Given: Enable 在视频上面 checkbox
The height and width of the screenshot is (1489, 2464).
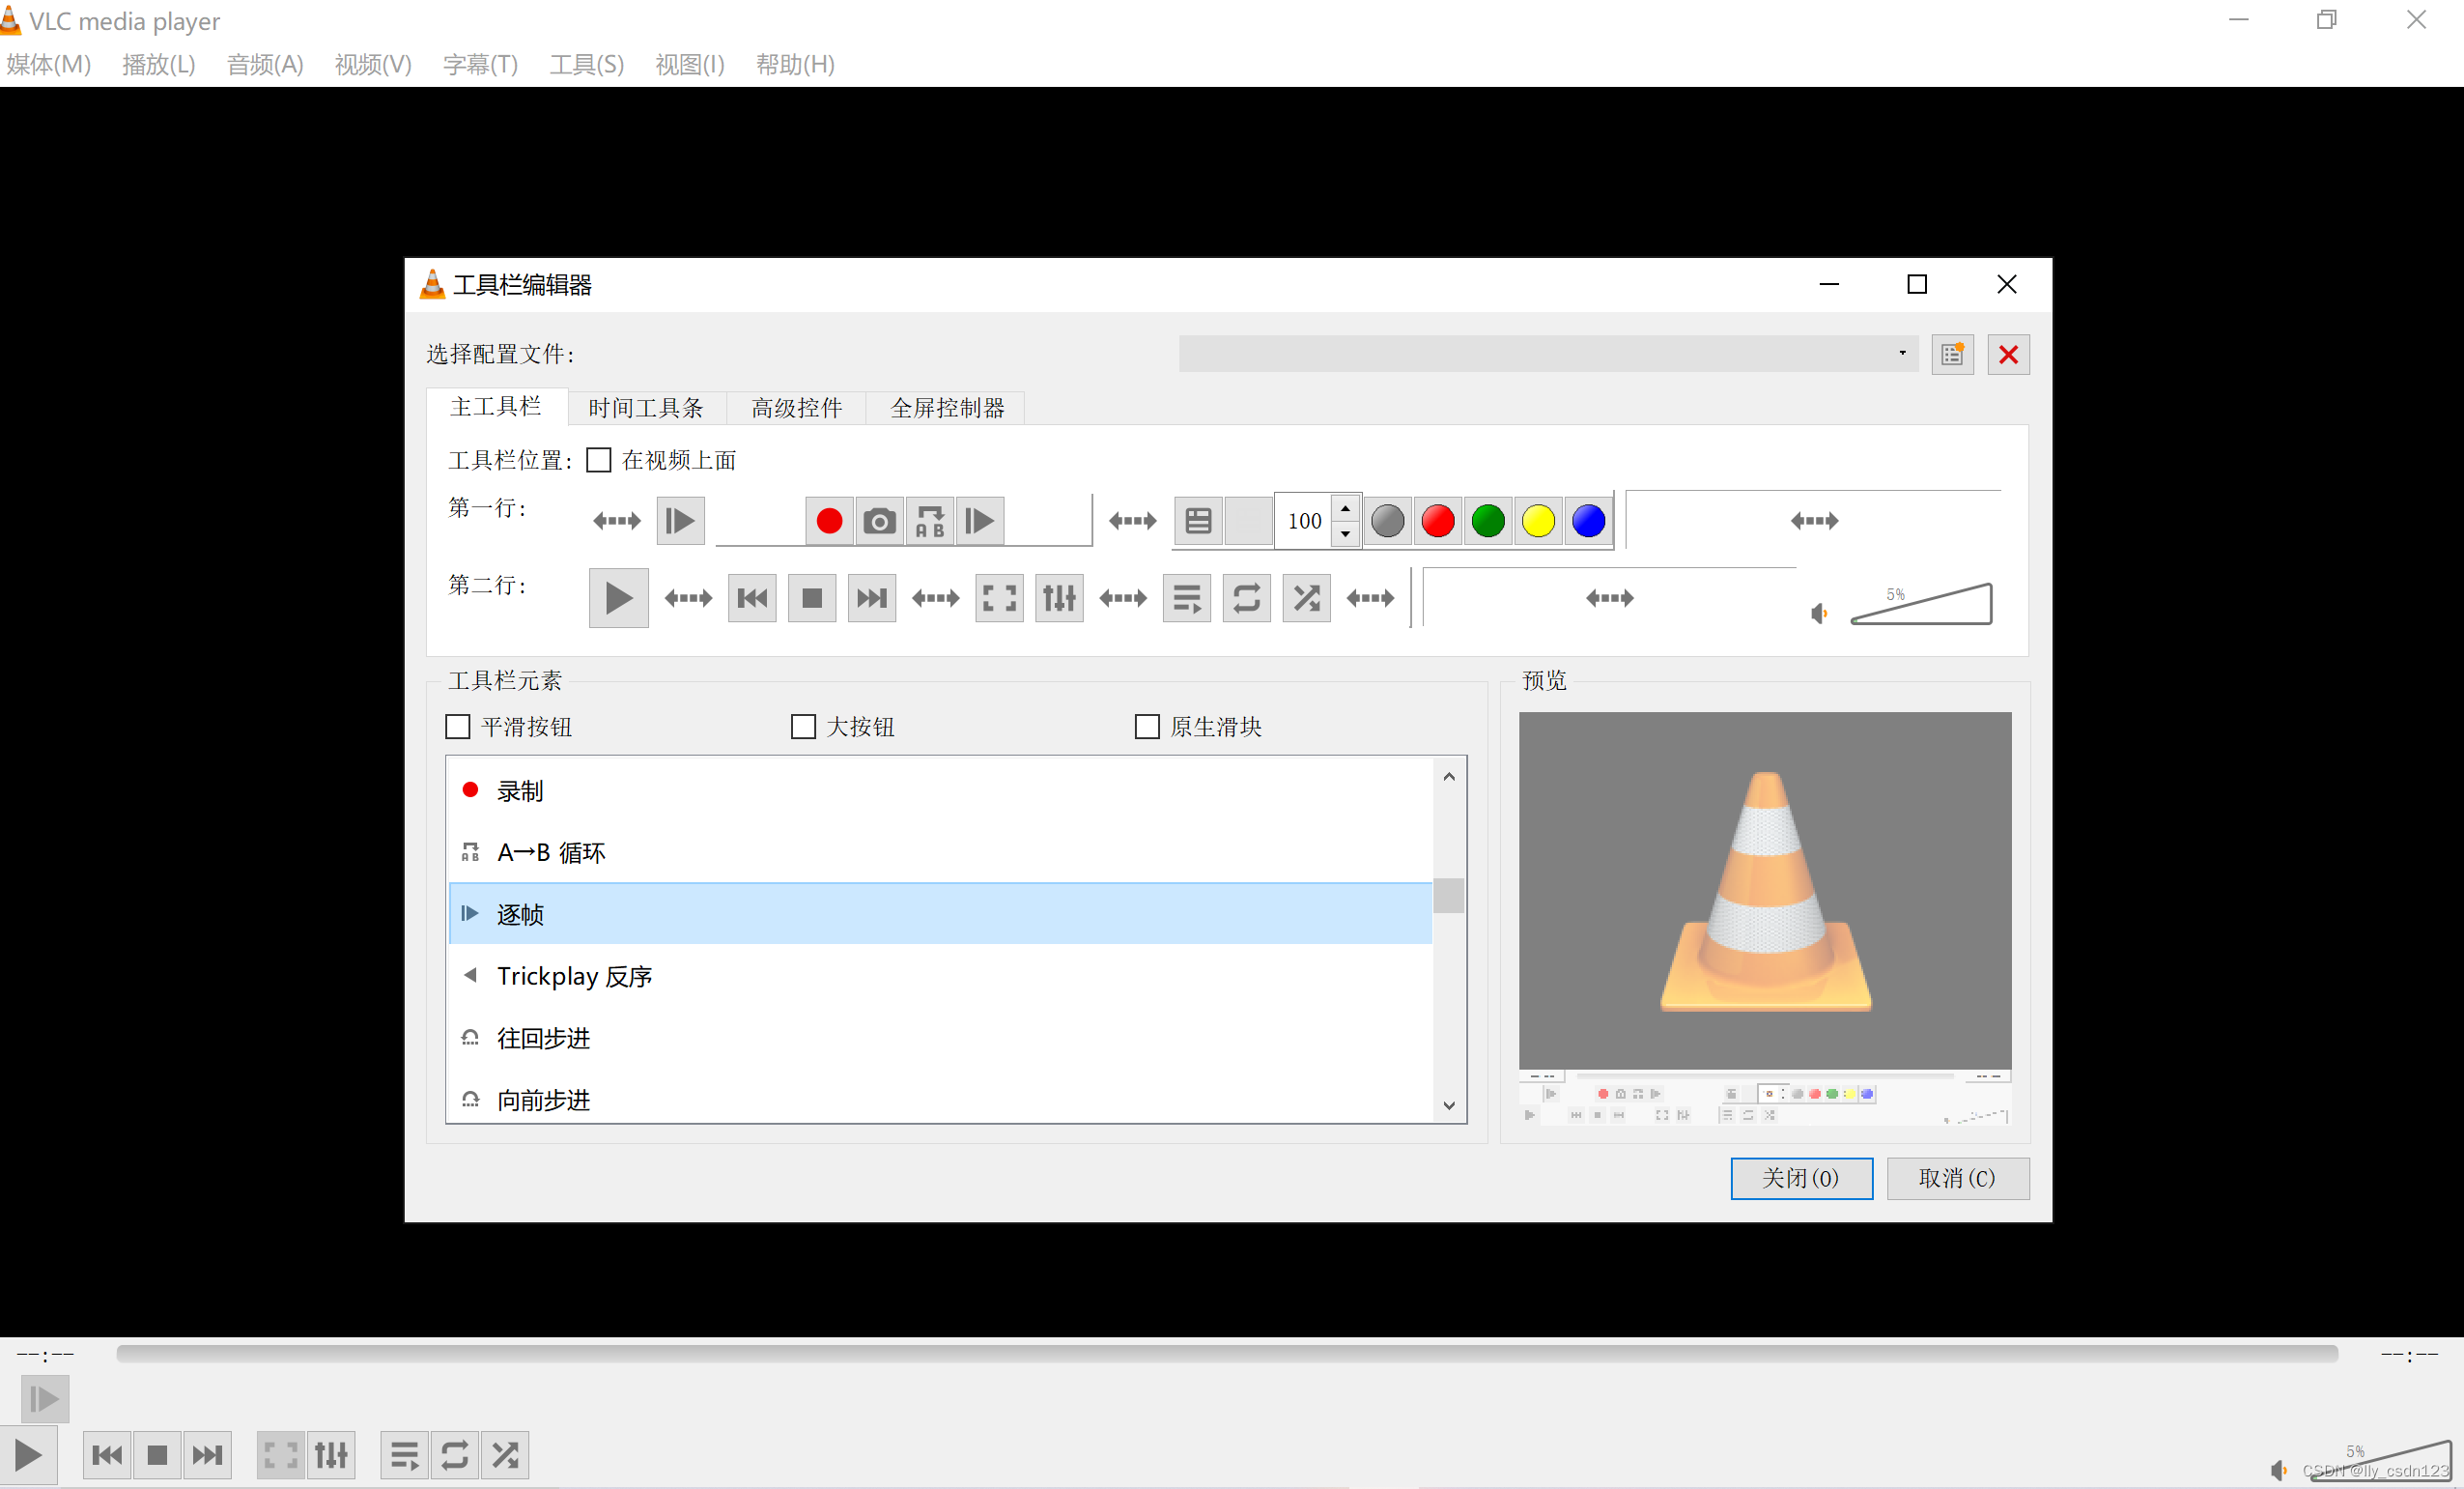Looking at the screenshot, I should click(x=599, y=460).
